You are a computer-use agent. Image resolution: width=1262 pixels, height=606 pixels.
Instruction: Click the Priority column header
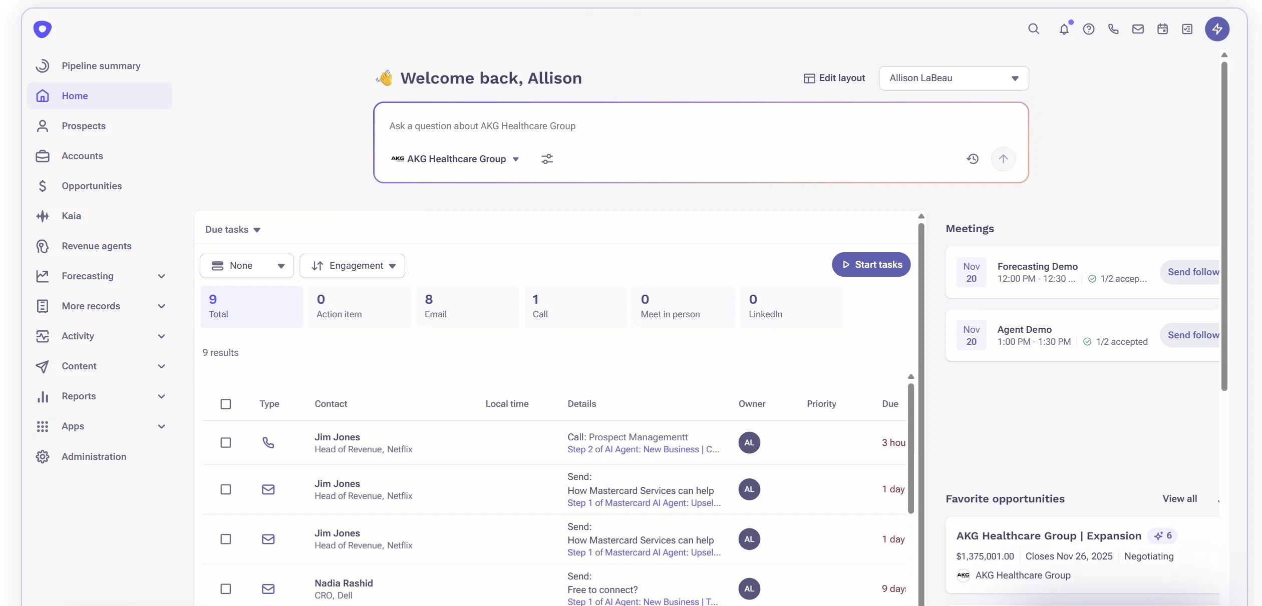(821, 404)
